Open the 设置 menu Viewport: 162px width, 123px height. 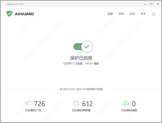coord(110,14)
